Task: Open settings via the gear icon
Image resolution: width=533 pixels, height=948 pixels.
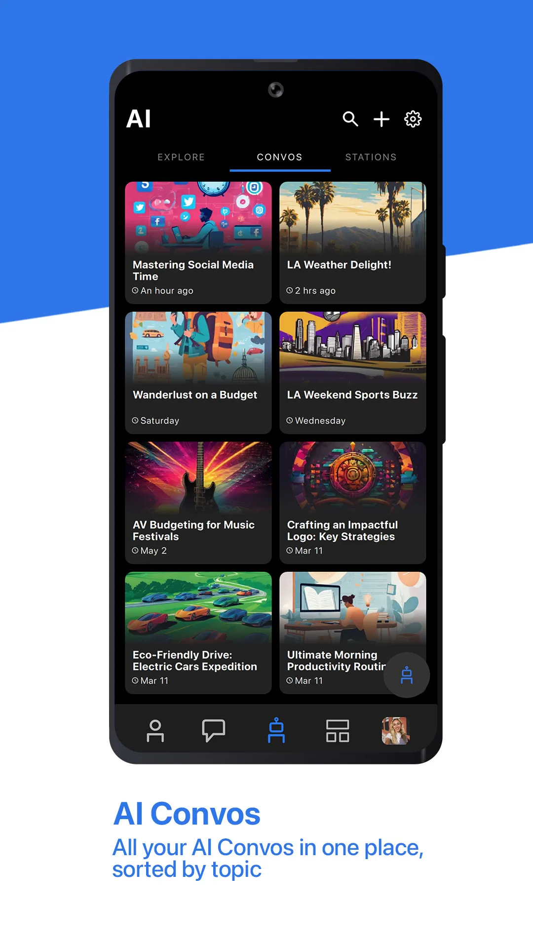Action: pyautogui.click(x=413, y=119)
